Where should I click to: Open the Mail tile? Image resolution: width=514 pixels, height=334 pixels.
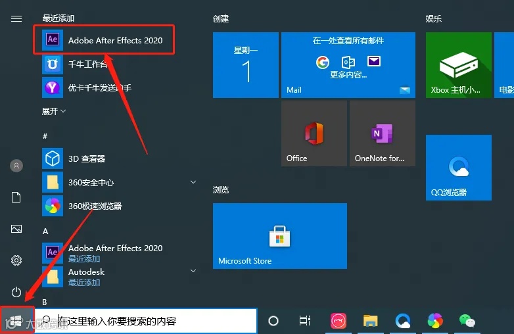point(348,65)
